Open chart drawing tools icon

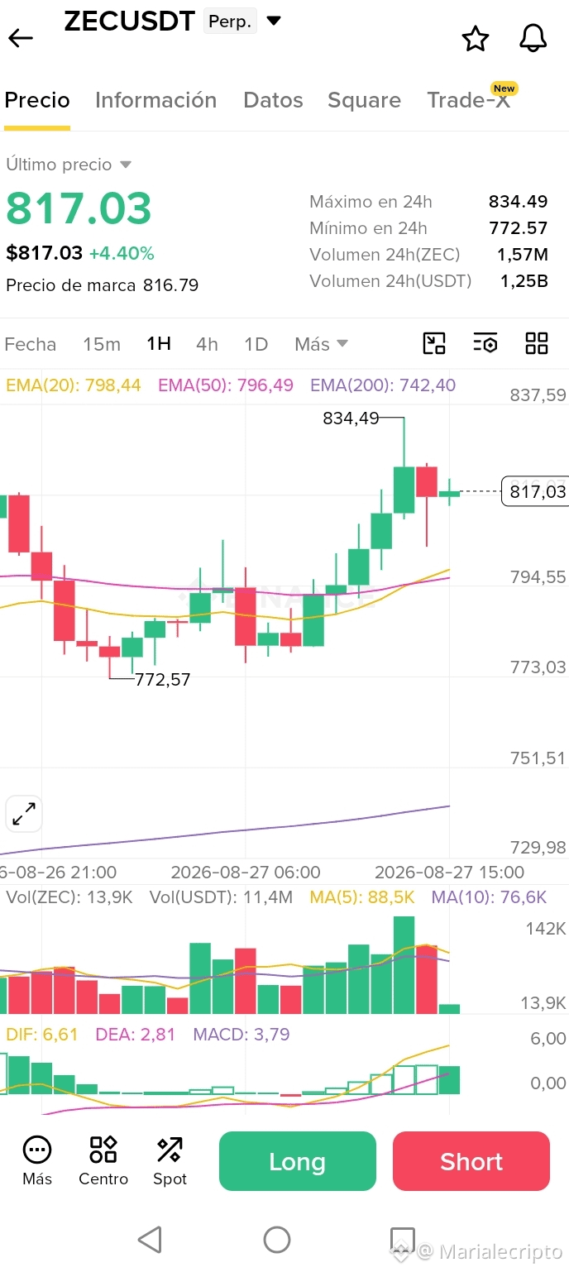[434, 343]
